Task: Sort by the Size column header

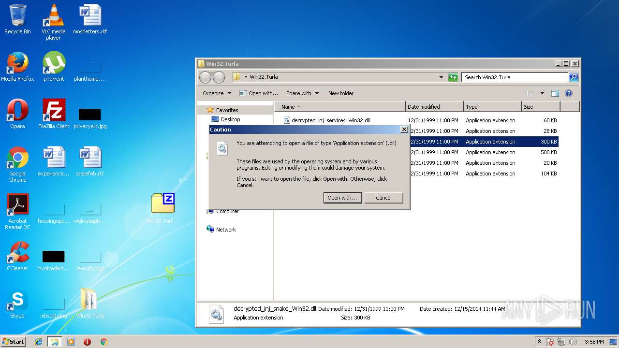Action: (541, 107)
